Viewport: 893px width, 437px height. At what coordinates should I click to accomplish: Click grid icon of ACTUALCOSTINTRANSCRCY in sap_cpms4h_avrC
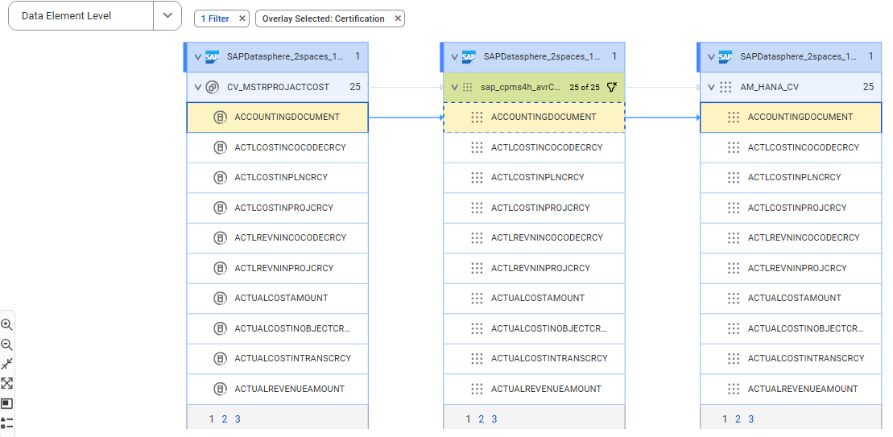(478, 358)
